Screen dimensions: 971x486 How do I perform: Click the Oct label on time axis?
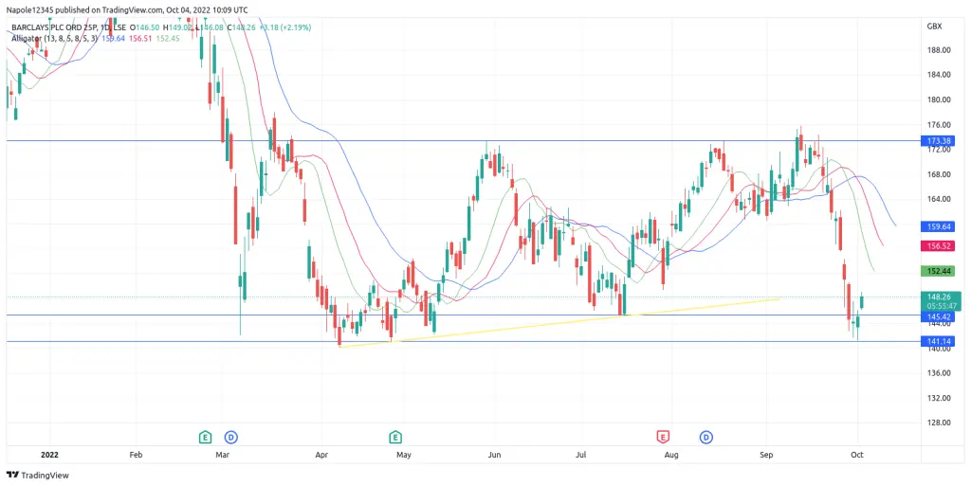click(857, 455)
